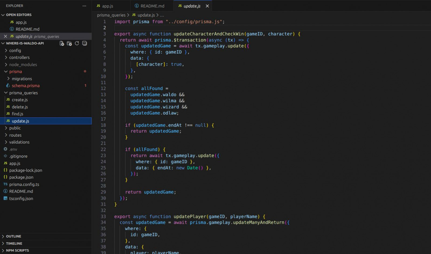Click the New File icon in explorer

pos(62,43)
